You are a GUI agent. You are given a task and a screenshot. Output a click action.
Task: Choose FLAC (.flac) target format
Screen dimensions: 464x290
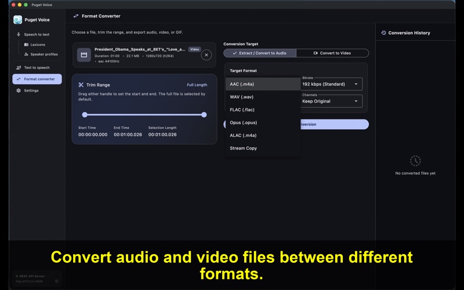tap(263, 110)
